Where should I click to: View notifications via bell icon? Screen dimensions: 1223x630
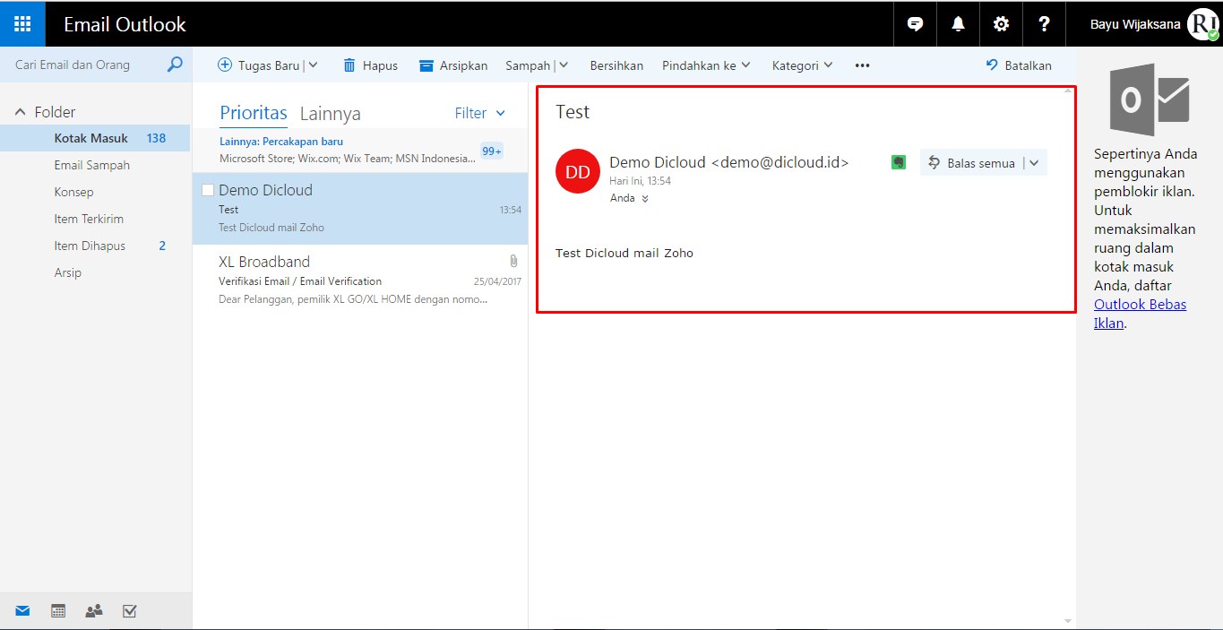tap(958, 23)
